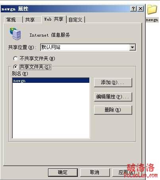Select the newgn alias in the list
160x180 pixels.
(x=51, y=80)
